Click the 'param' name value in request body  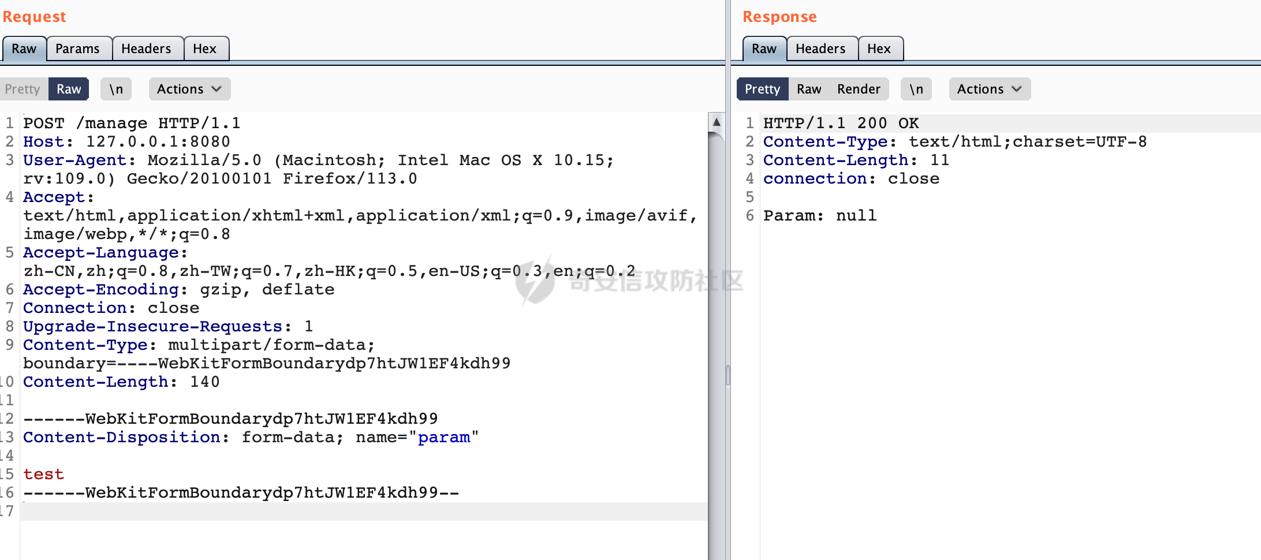point(444,437)
